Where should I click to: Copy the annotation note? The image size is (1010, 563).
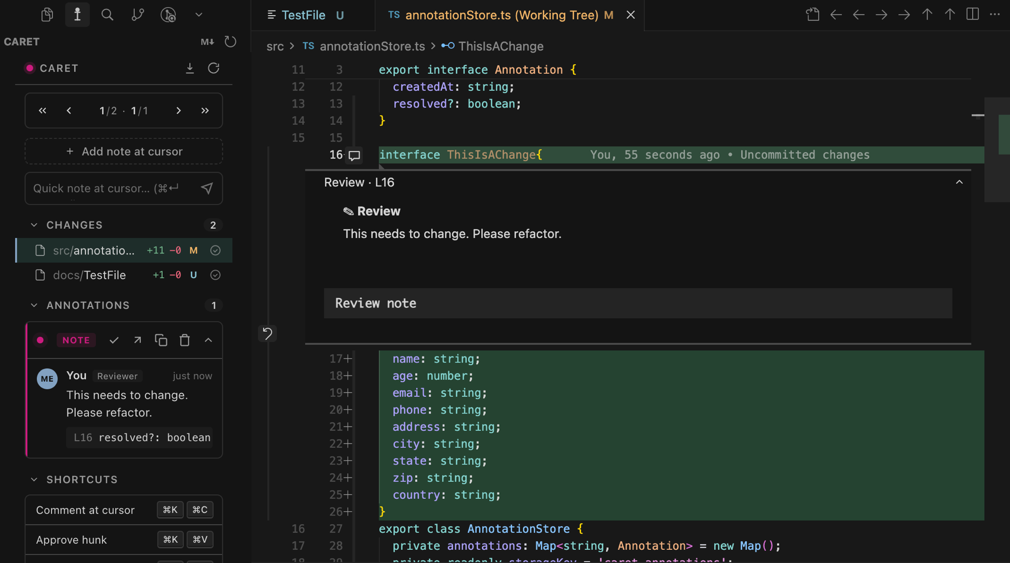point(161,340)
